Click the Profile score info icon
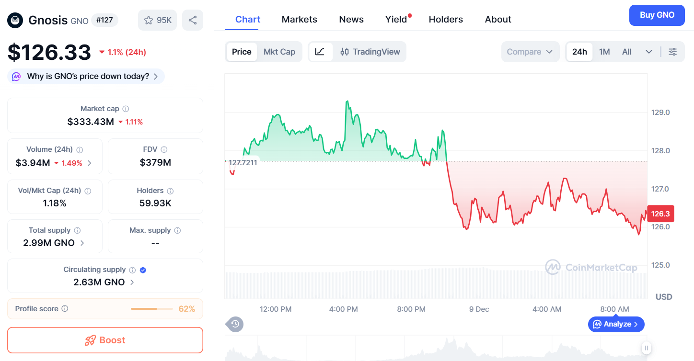Screen dimensions: 694x361 (x=65, y=309)
